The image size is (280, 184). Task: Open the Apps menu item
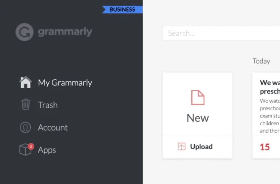(47, 150)
